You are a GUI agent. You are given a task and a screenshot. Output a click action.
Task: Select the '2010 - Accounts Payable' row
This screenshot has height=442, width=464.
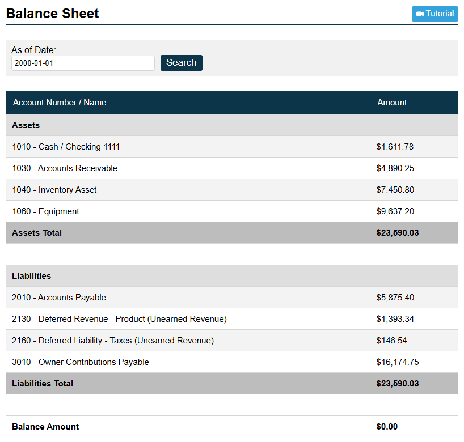pos(232,297)
